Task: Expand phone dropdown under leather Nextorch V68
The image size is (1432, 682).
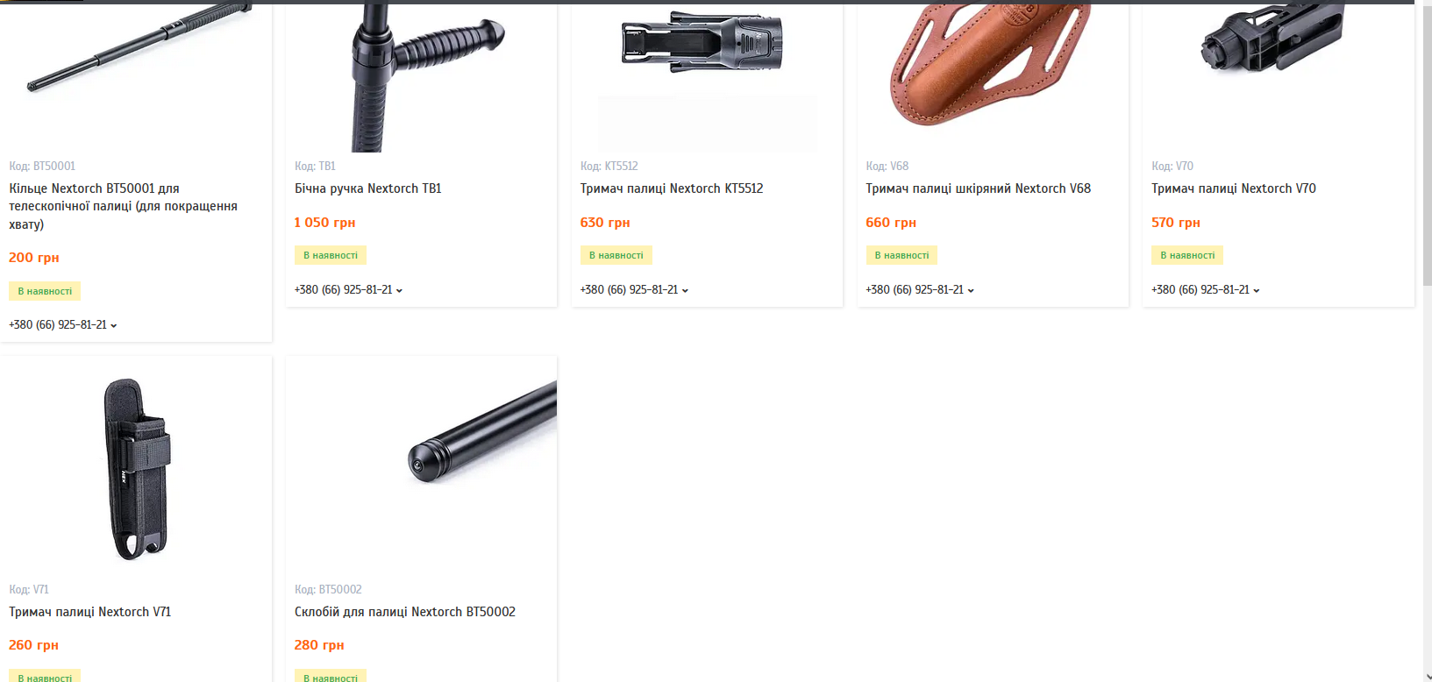Action: [920, 290]
